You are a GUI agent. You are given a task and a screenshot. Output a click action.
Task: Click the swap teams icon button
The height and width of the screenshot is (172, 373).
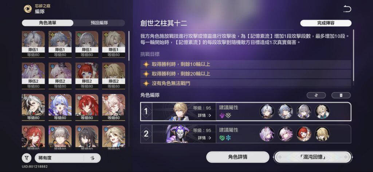click(x=316, y=95)
